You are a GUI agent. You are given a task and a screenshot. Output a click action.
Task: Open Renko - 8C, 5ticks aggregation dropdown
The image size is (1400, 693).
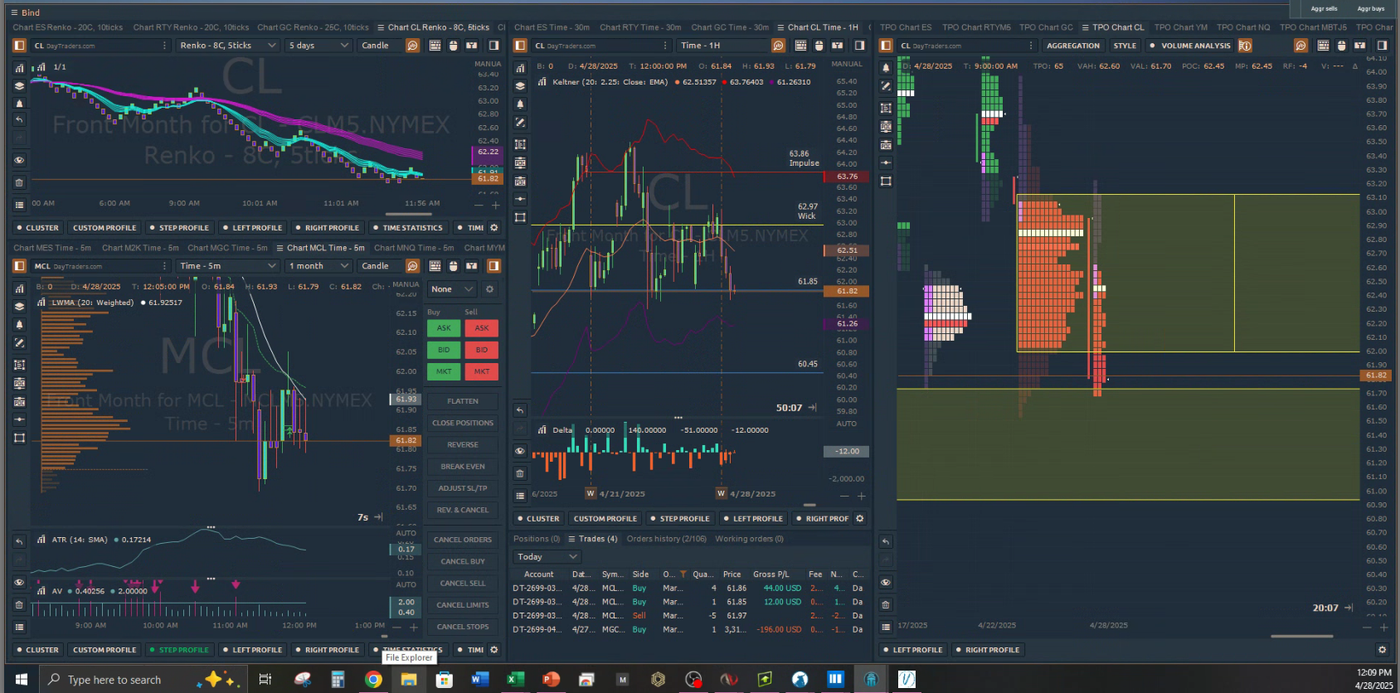(227, 46)
